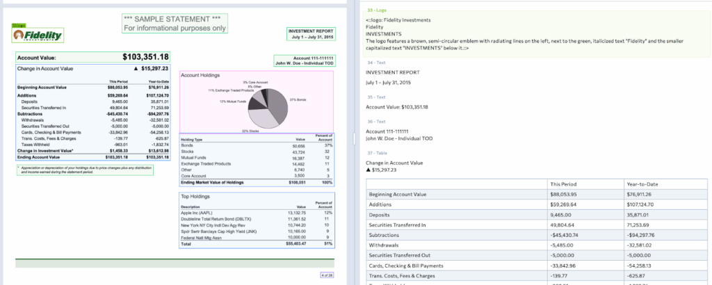Click the '4 of 28' page indicator
The height and width of the screenshot is (285, 712).
(x=327, y=275)
